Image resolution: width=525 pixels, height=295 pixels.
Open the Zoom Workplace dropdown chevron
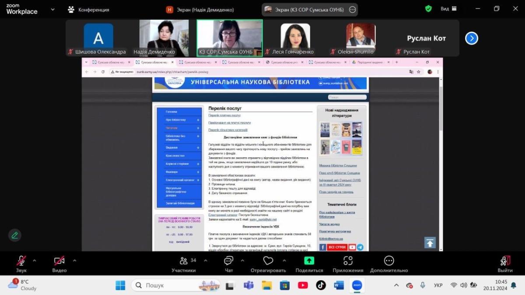pos(53,9)
